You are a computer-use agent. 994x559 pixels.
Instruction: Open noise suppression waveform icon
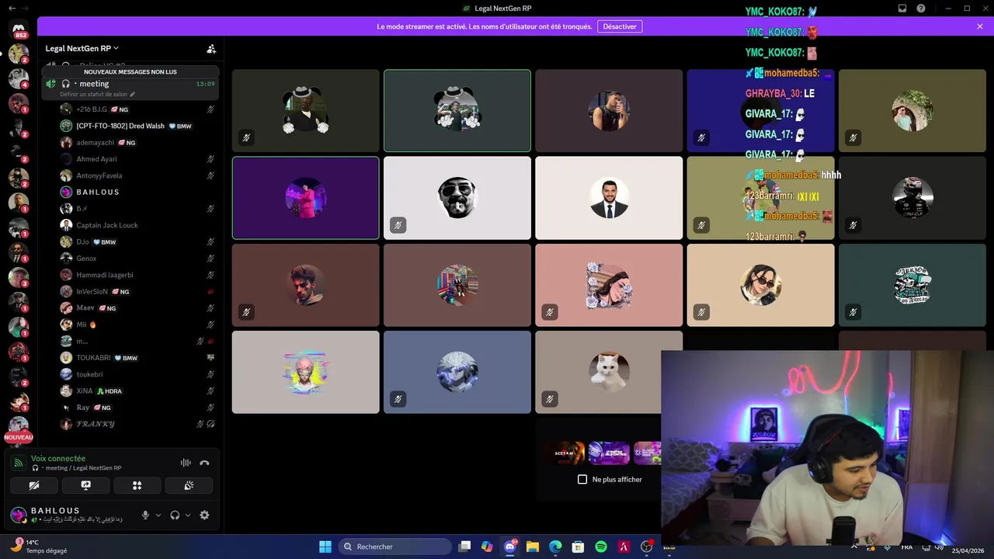(186, 463)
